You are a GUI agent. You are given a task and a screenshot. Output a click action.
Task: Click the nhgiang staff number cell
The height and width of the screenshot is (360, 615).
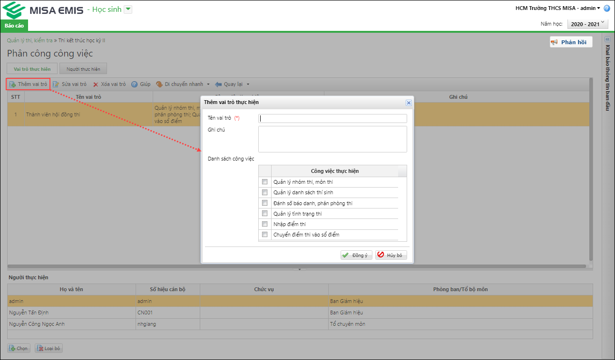point(168,324)
